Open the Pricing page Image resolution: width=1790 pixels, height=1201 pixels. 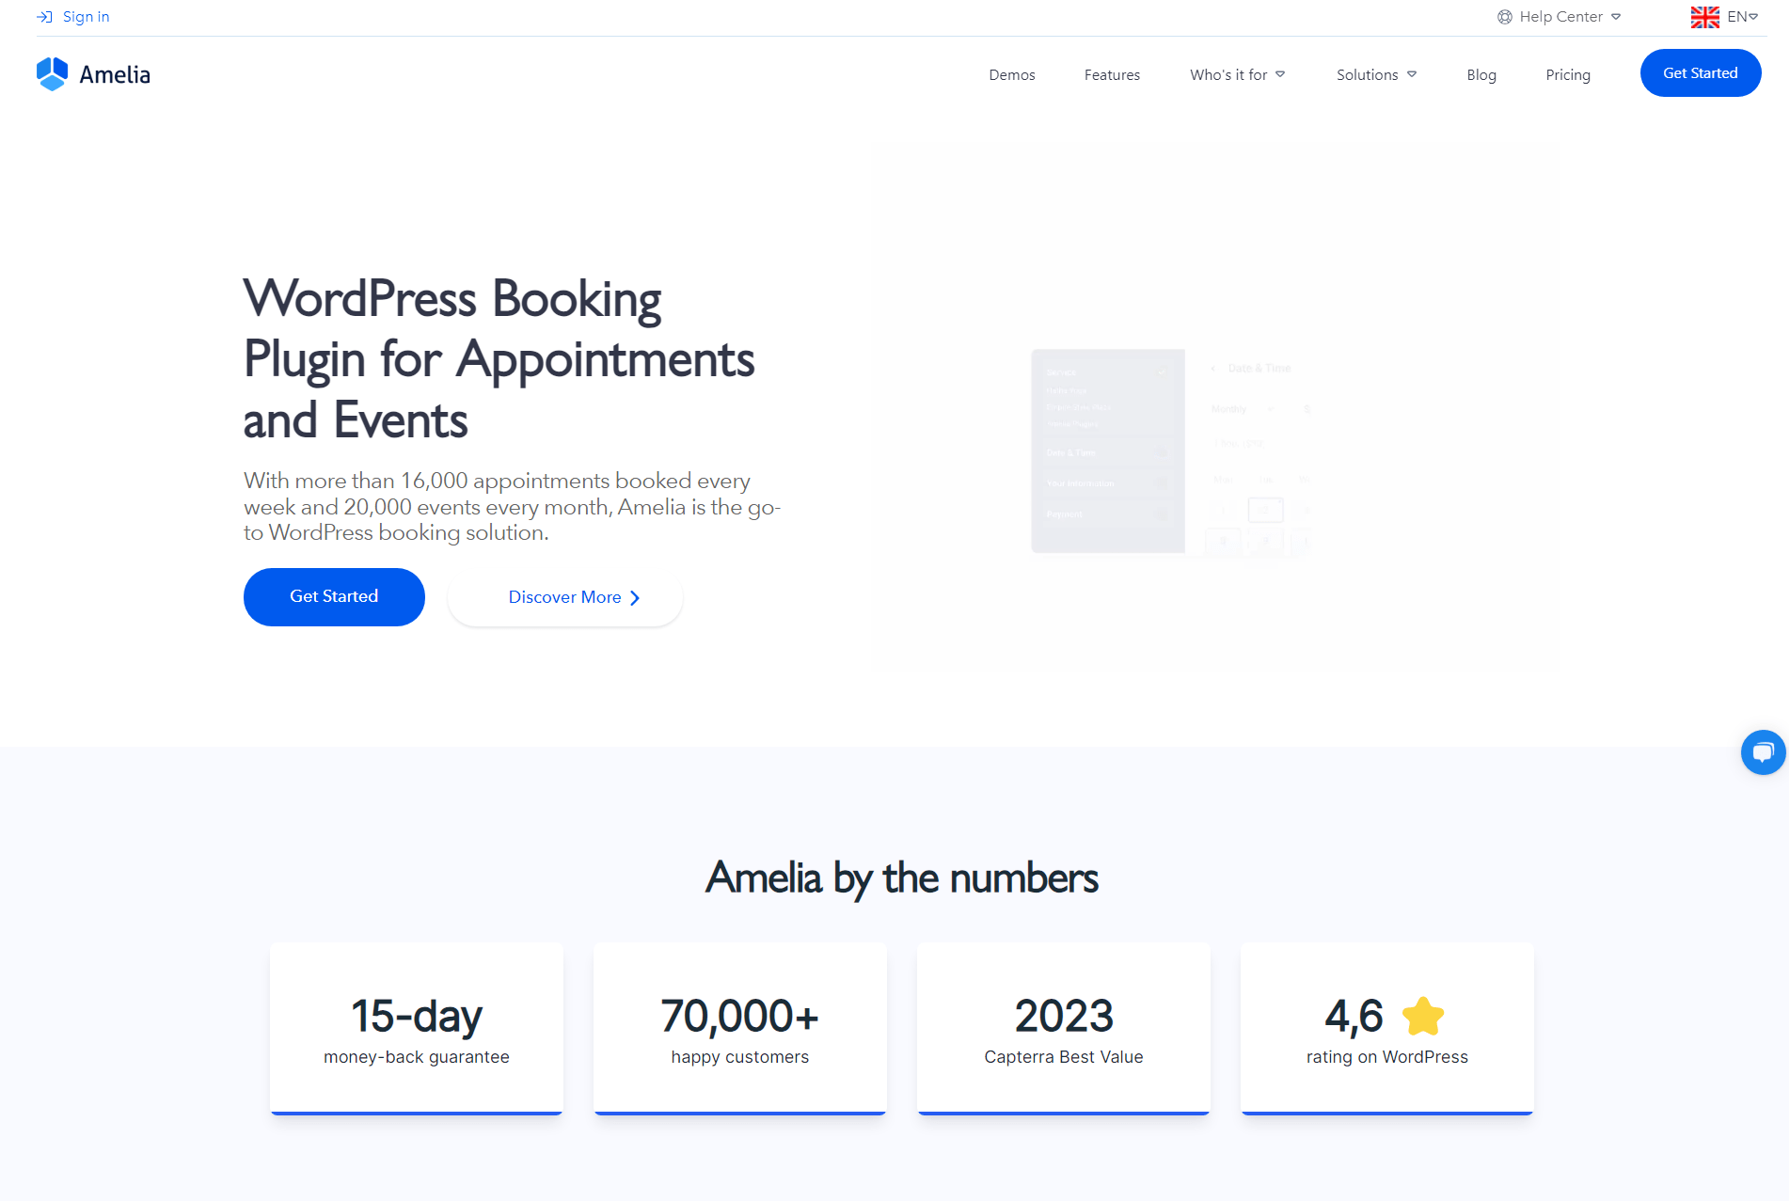pyautogui.click(x=1567, y=74)
